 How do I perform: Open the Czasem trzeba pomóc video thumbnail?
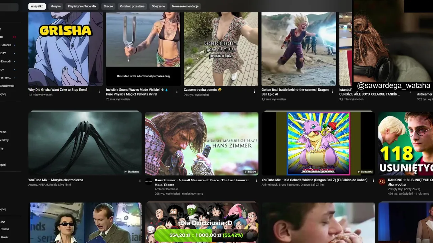(221, 49)
